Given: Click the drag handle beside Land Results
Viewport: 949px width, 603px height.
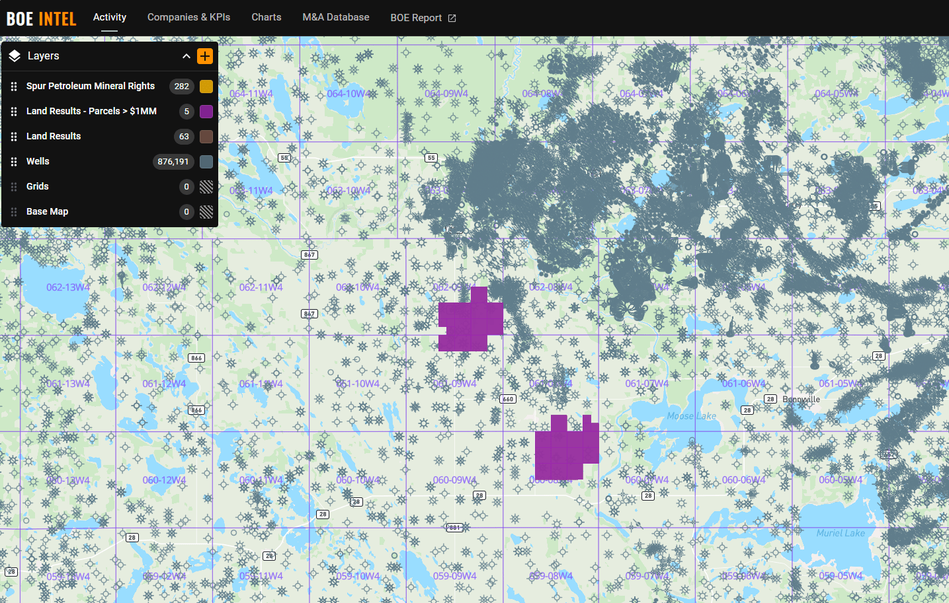Looking at the screenshot, I should click(x=14, y=136).
